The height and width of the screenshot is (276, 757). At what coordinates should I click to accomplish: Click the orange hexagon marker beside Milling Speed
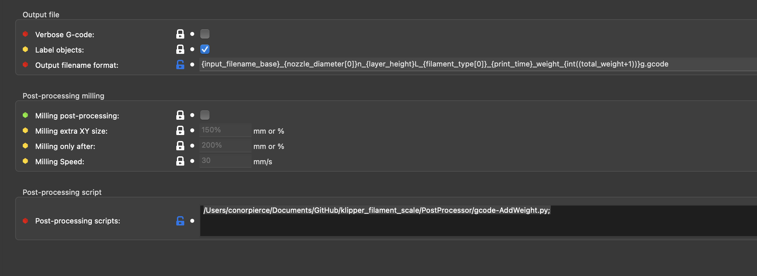[25, 161]
